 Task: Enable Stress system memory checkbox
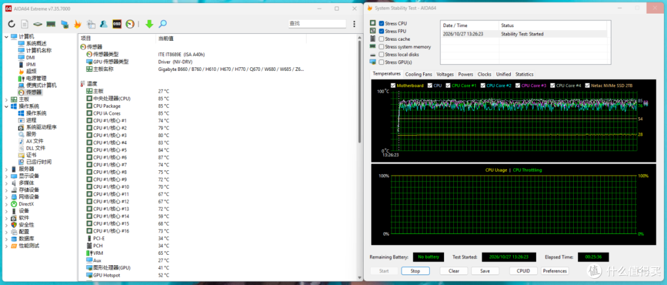[x=382, y=47]
